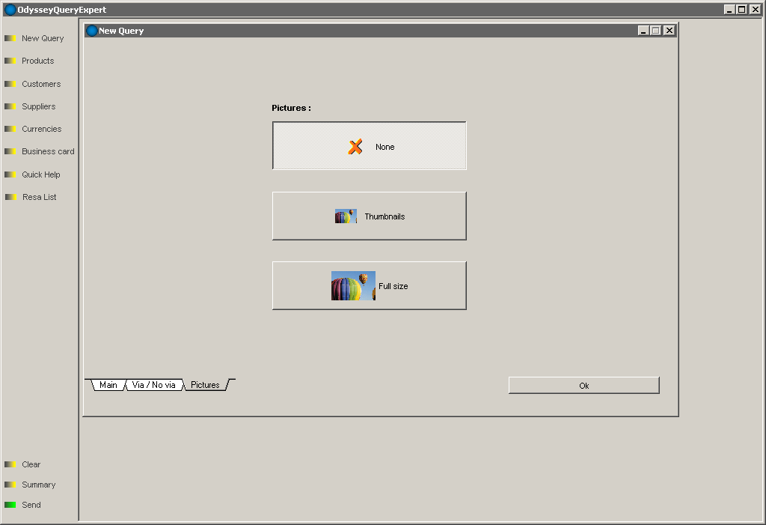
Task: Click the Products sidebar indicator icon
Action: pyautogui.click(x=10, y=61)
